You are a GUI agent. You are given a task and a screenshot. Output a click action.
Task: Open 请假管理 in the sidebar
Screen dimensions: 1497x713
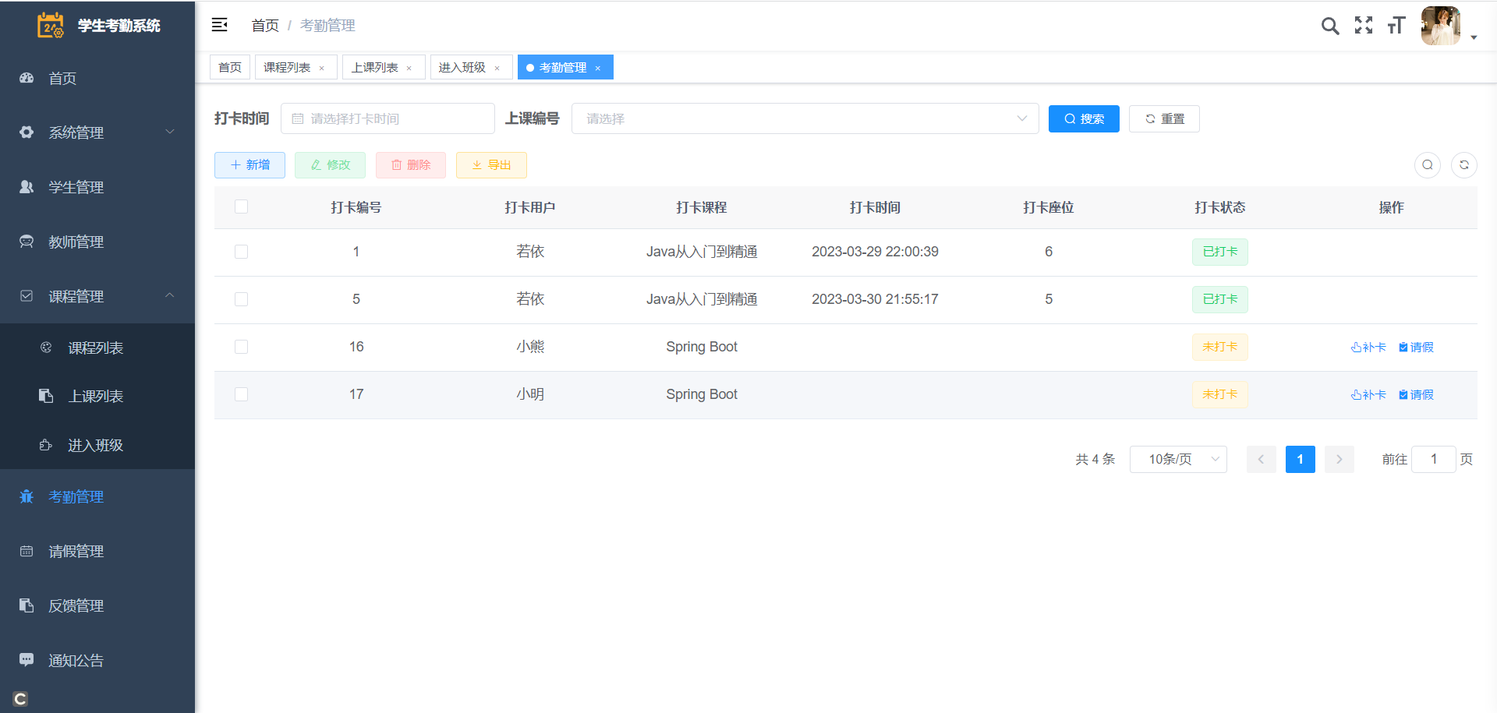click(97, 551)
